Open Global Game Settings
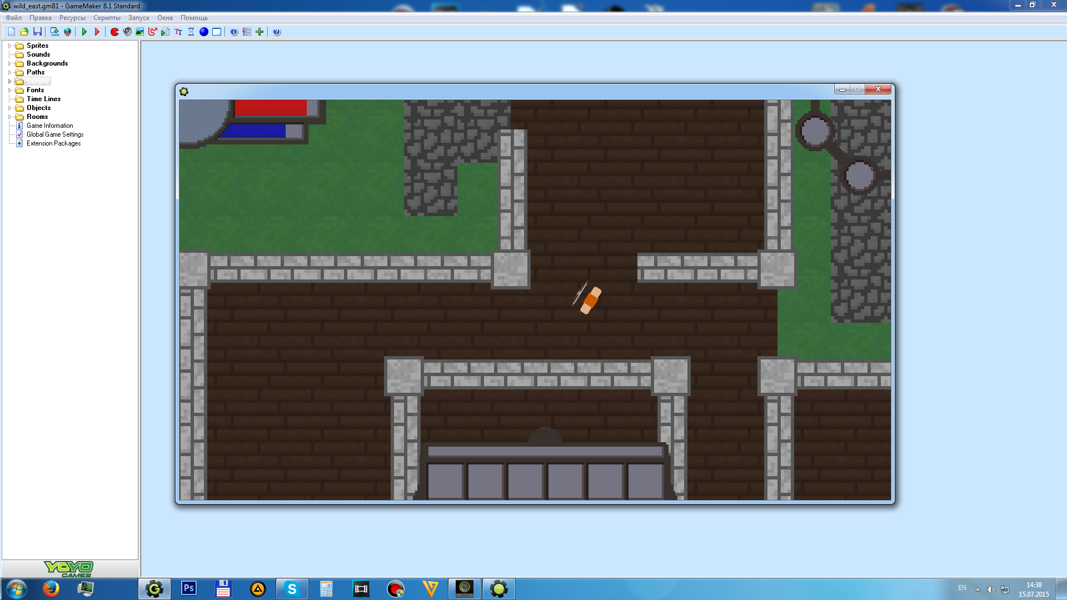Screen dimensions: 1067x600 click(54, 134)
